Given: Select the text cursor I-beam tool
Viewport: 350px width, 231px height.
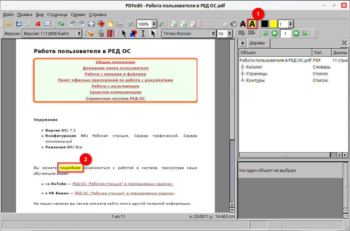Looking at the screenshot, I should coord(143,33).
